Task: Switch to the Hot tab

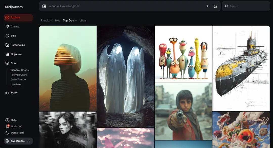Action: tap(57, 21)
